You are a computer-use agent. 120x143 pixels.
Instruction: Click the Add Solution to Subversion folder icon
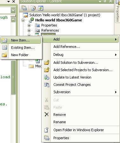point(47,63)
